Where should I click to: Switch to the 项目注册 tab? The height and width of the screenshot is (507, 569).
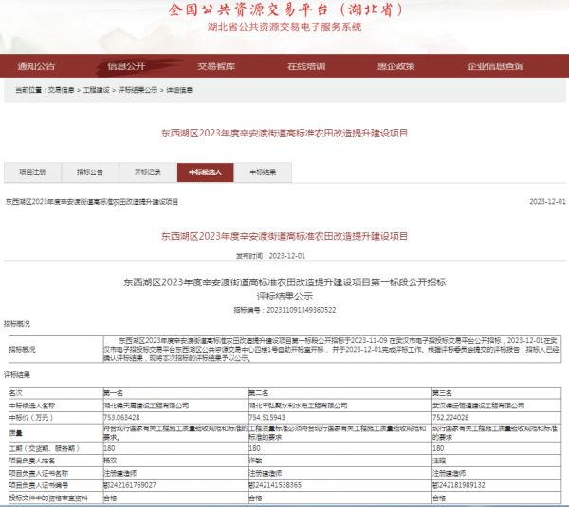pyautogui.click(x=32, y=172)
